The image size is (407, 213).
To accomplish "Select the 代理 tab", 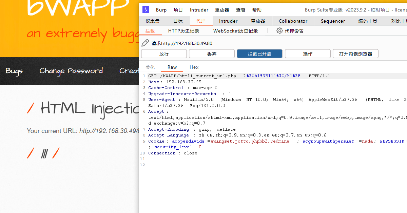I will [x=201, y=21].
